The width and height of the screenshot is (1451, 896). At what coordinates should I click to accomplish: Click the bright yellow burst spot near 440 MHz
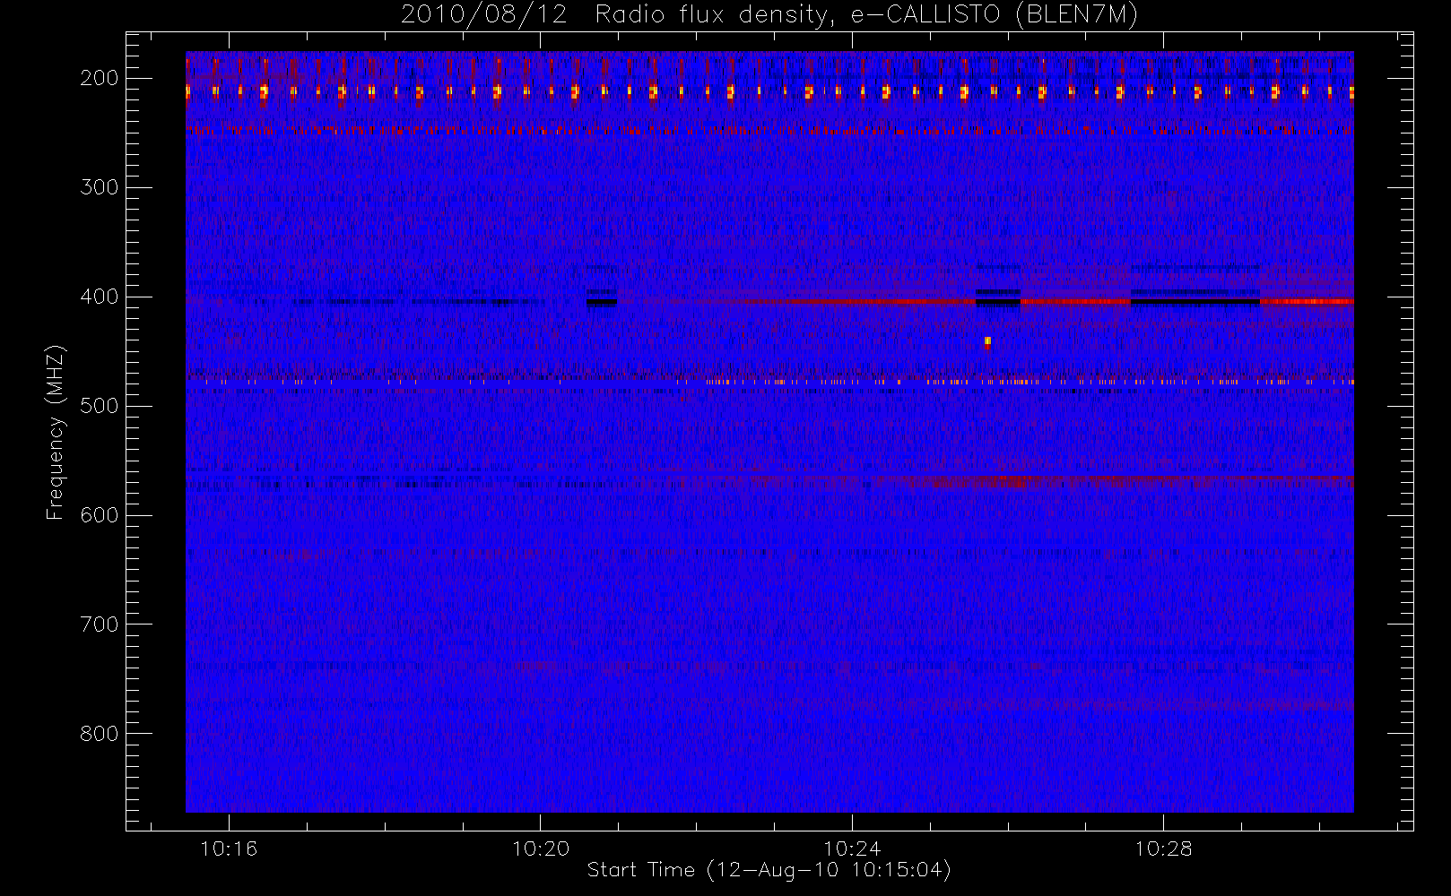click(987, 341)
